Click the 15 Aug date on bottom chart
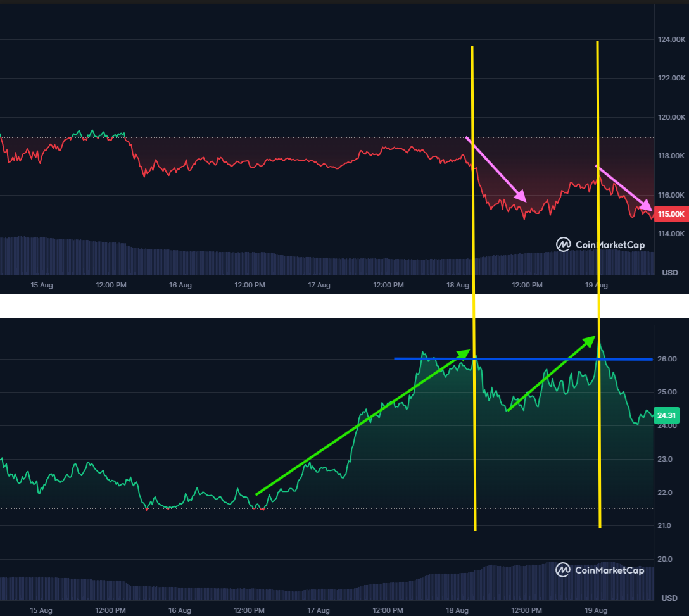 [x=41, y=610]
